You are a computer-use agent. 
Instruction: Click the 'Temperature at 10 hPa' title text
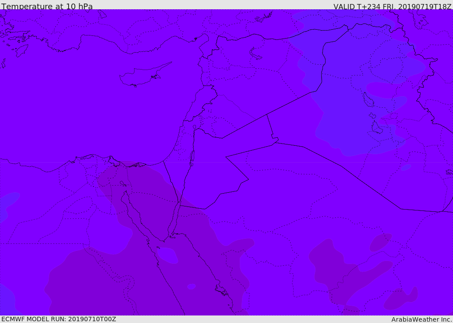[x=47, y=6]
